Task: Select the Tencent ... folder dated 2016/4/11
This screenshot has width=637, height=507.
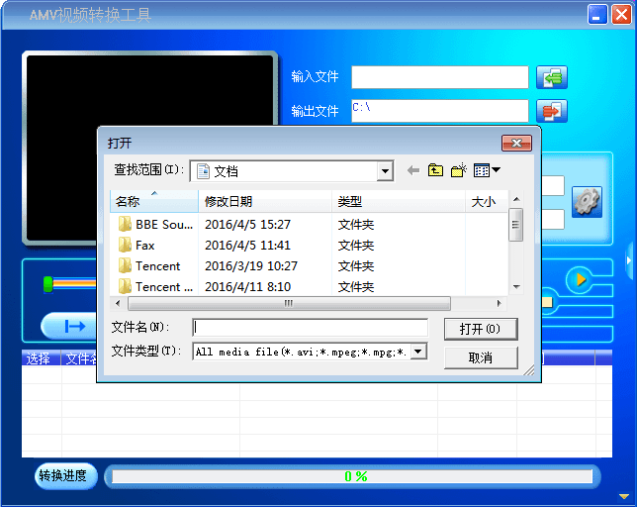Action: (x=155, y=286)
